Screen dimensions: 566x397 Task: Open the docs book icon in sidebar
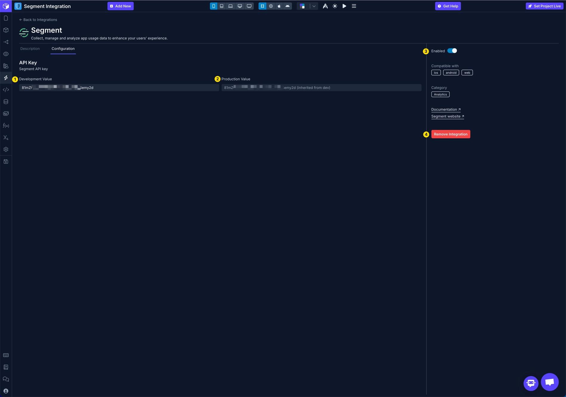click(6, 367)
